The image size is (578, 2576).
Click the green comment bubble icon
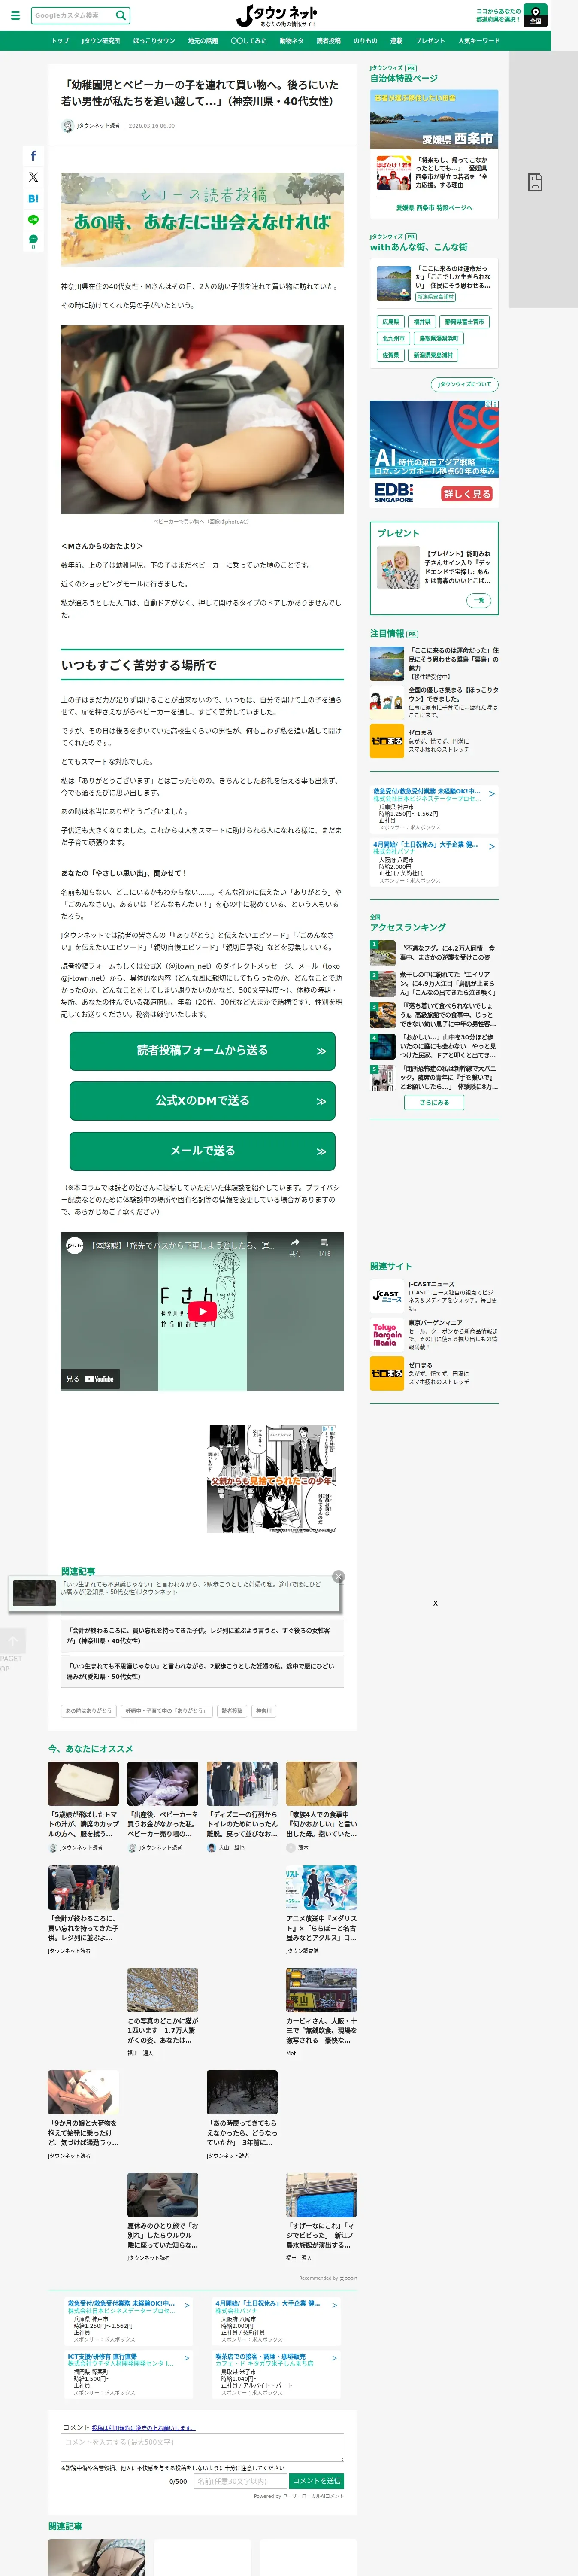[33, 239]
